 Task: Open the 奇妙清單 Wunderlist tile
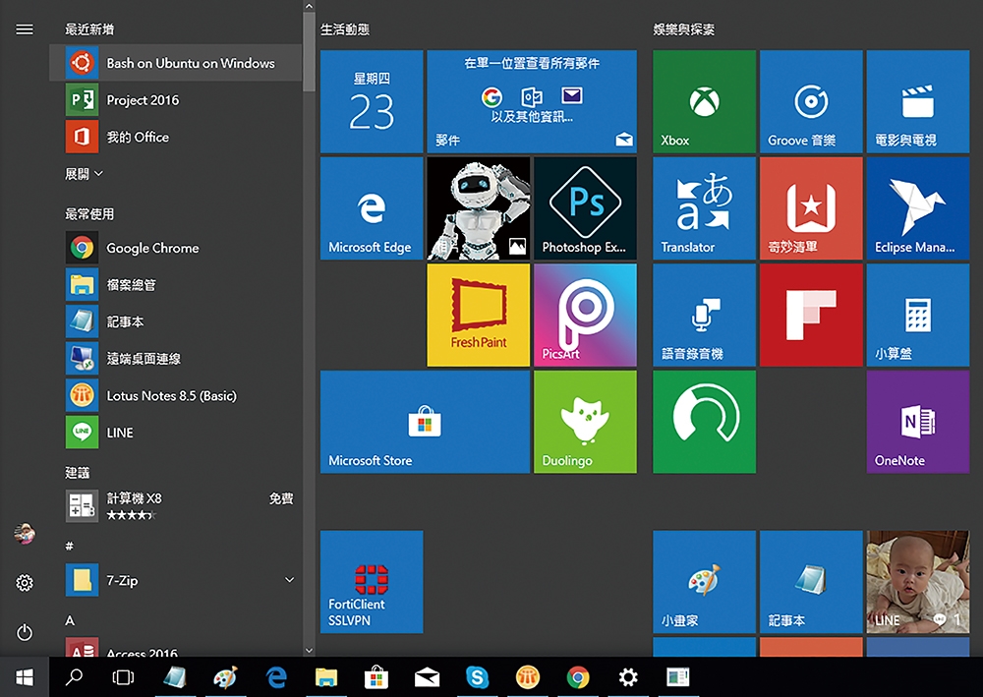tap(811, 208)
